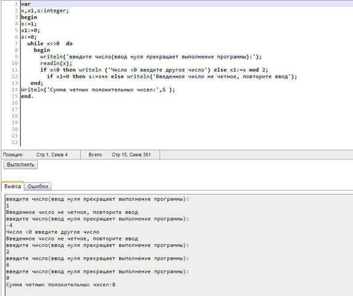
Task: Click the 's:=0;' assignment line
Action: pyautogui.click(x=29, y=37)
